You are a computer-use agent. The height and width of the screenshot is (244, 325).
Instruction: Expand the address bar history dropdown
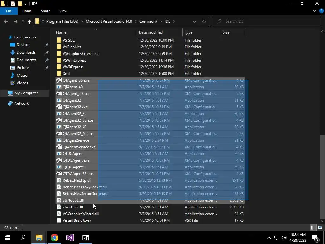tap(195, 21)
